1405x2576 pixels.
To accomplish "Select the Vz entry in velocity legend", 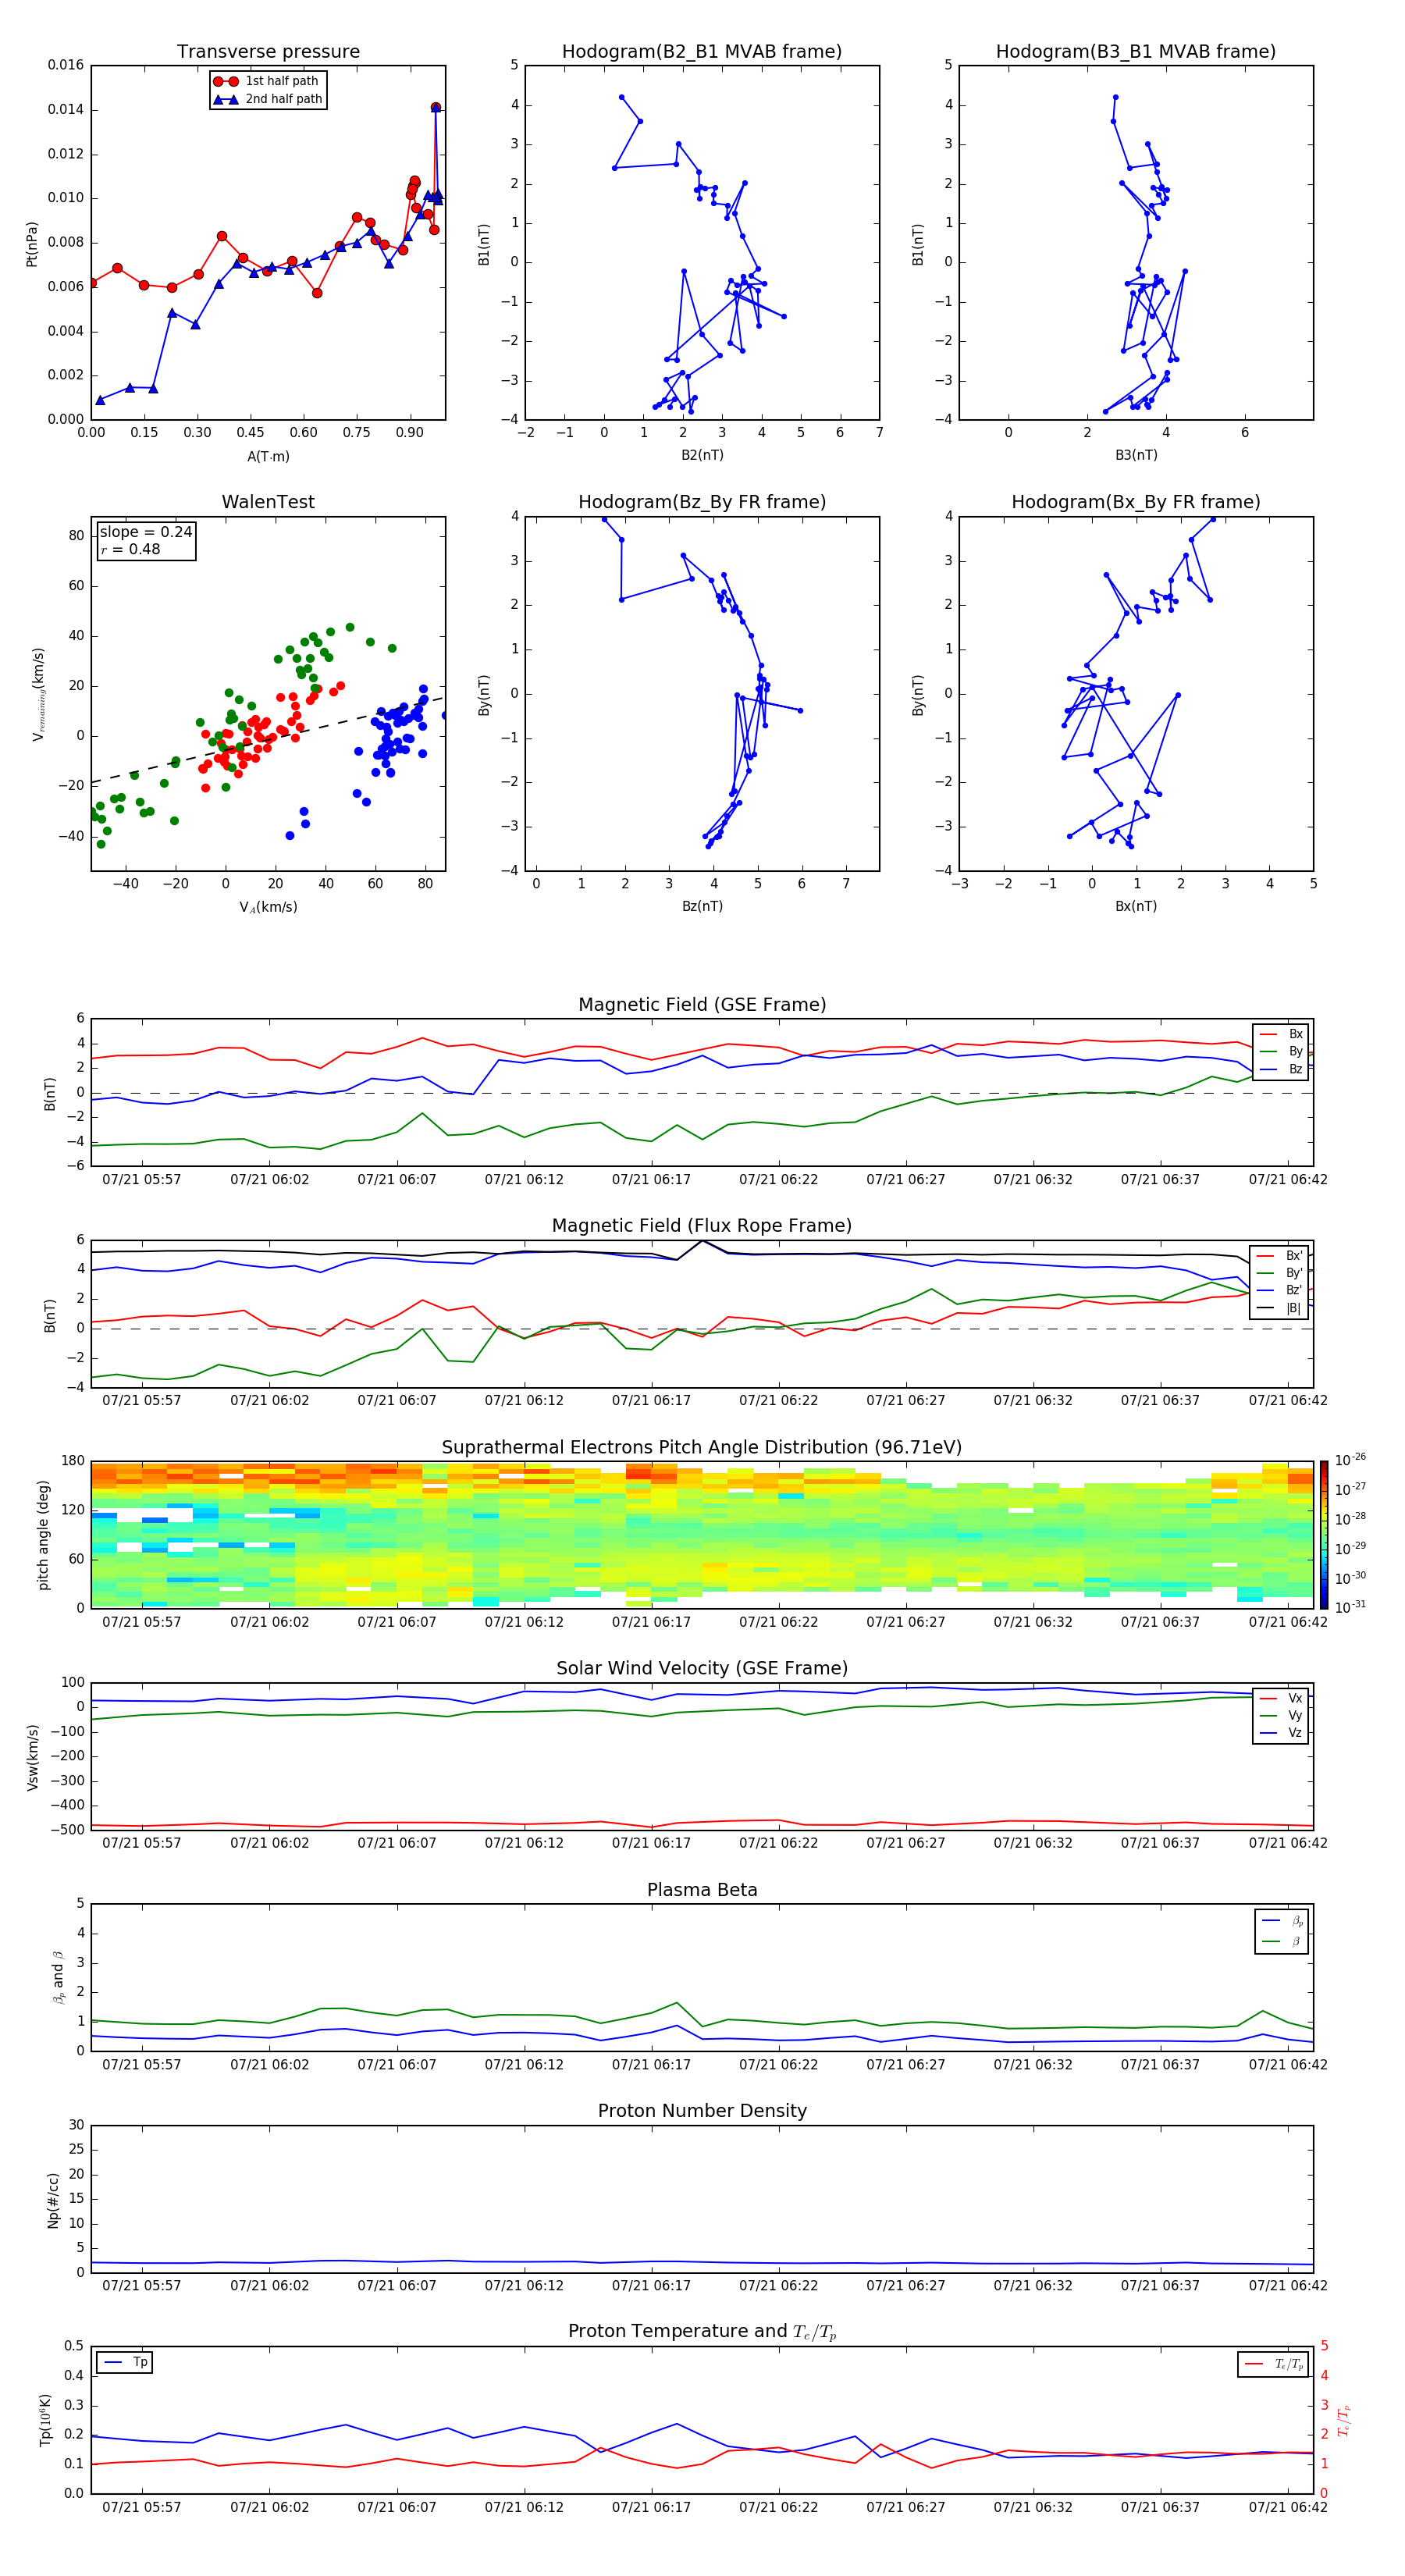I will (x=1281, y=1734).
